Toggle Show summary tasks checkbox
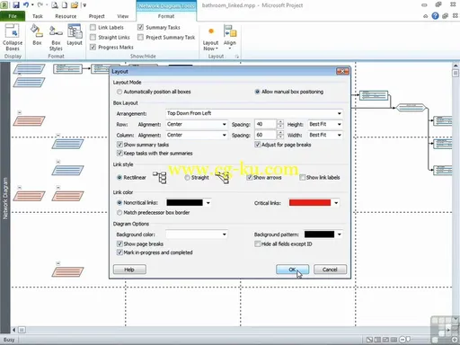This screenshot has width=460, height=345. point(119,145)
